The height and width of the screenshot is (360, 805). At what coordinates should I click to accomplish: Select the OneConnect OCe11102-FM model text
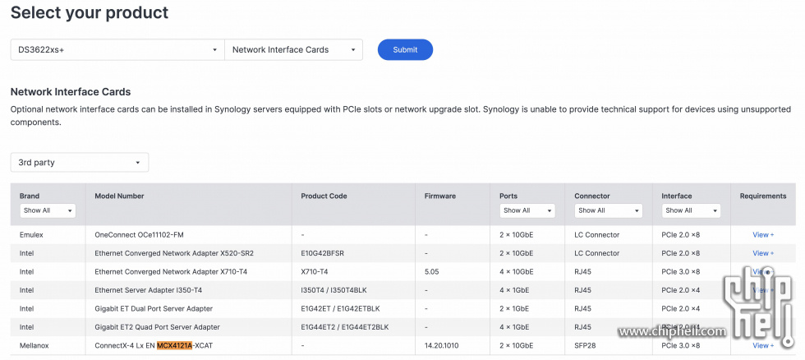click(139, 235)
